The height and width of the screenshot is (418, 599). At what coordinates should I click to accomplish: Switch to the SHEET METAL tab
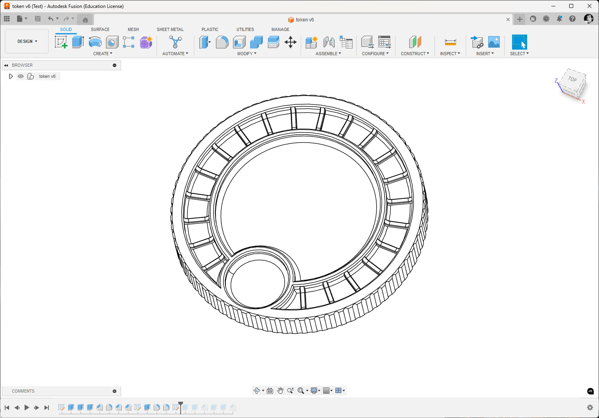tap(170, 29)
